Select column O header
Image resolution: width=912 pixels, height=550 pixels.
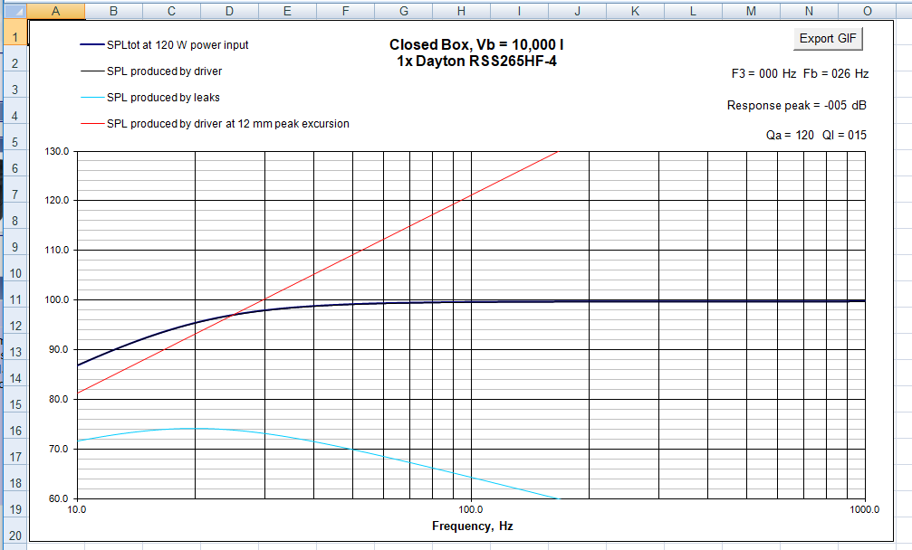pos(868,11)
